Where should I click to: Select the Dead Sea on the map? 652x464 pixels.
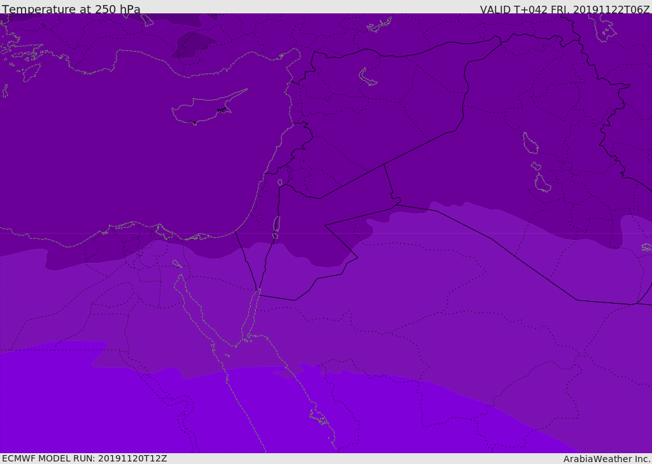pyautogui.click(x=276, y=225)
